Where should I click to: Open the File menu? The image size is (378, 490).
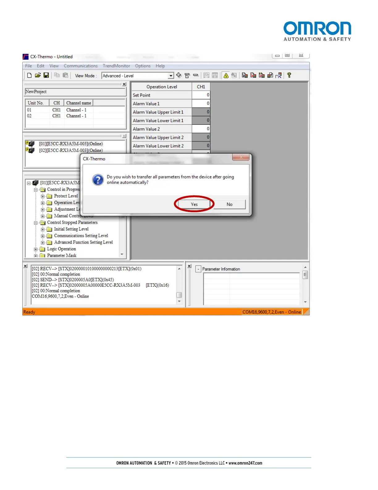pos(28,66)
